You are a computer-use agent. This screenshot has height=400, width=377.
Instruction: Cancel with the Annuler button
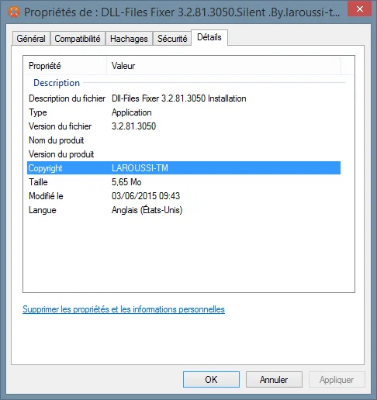tap(274, 380)
